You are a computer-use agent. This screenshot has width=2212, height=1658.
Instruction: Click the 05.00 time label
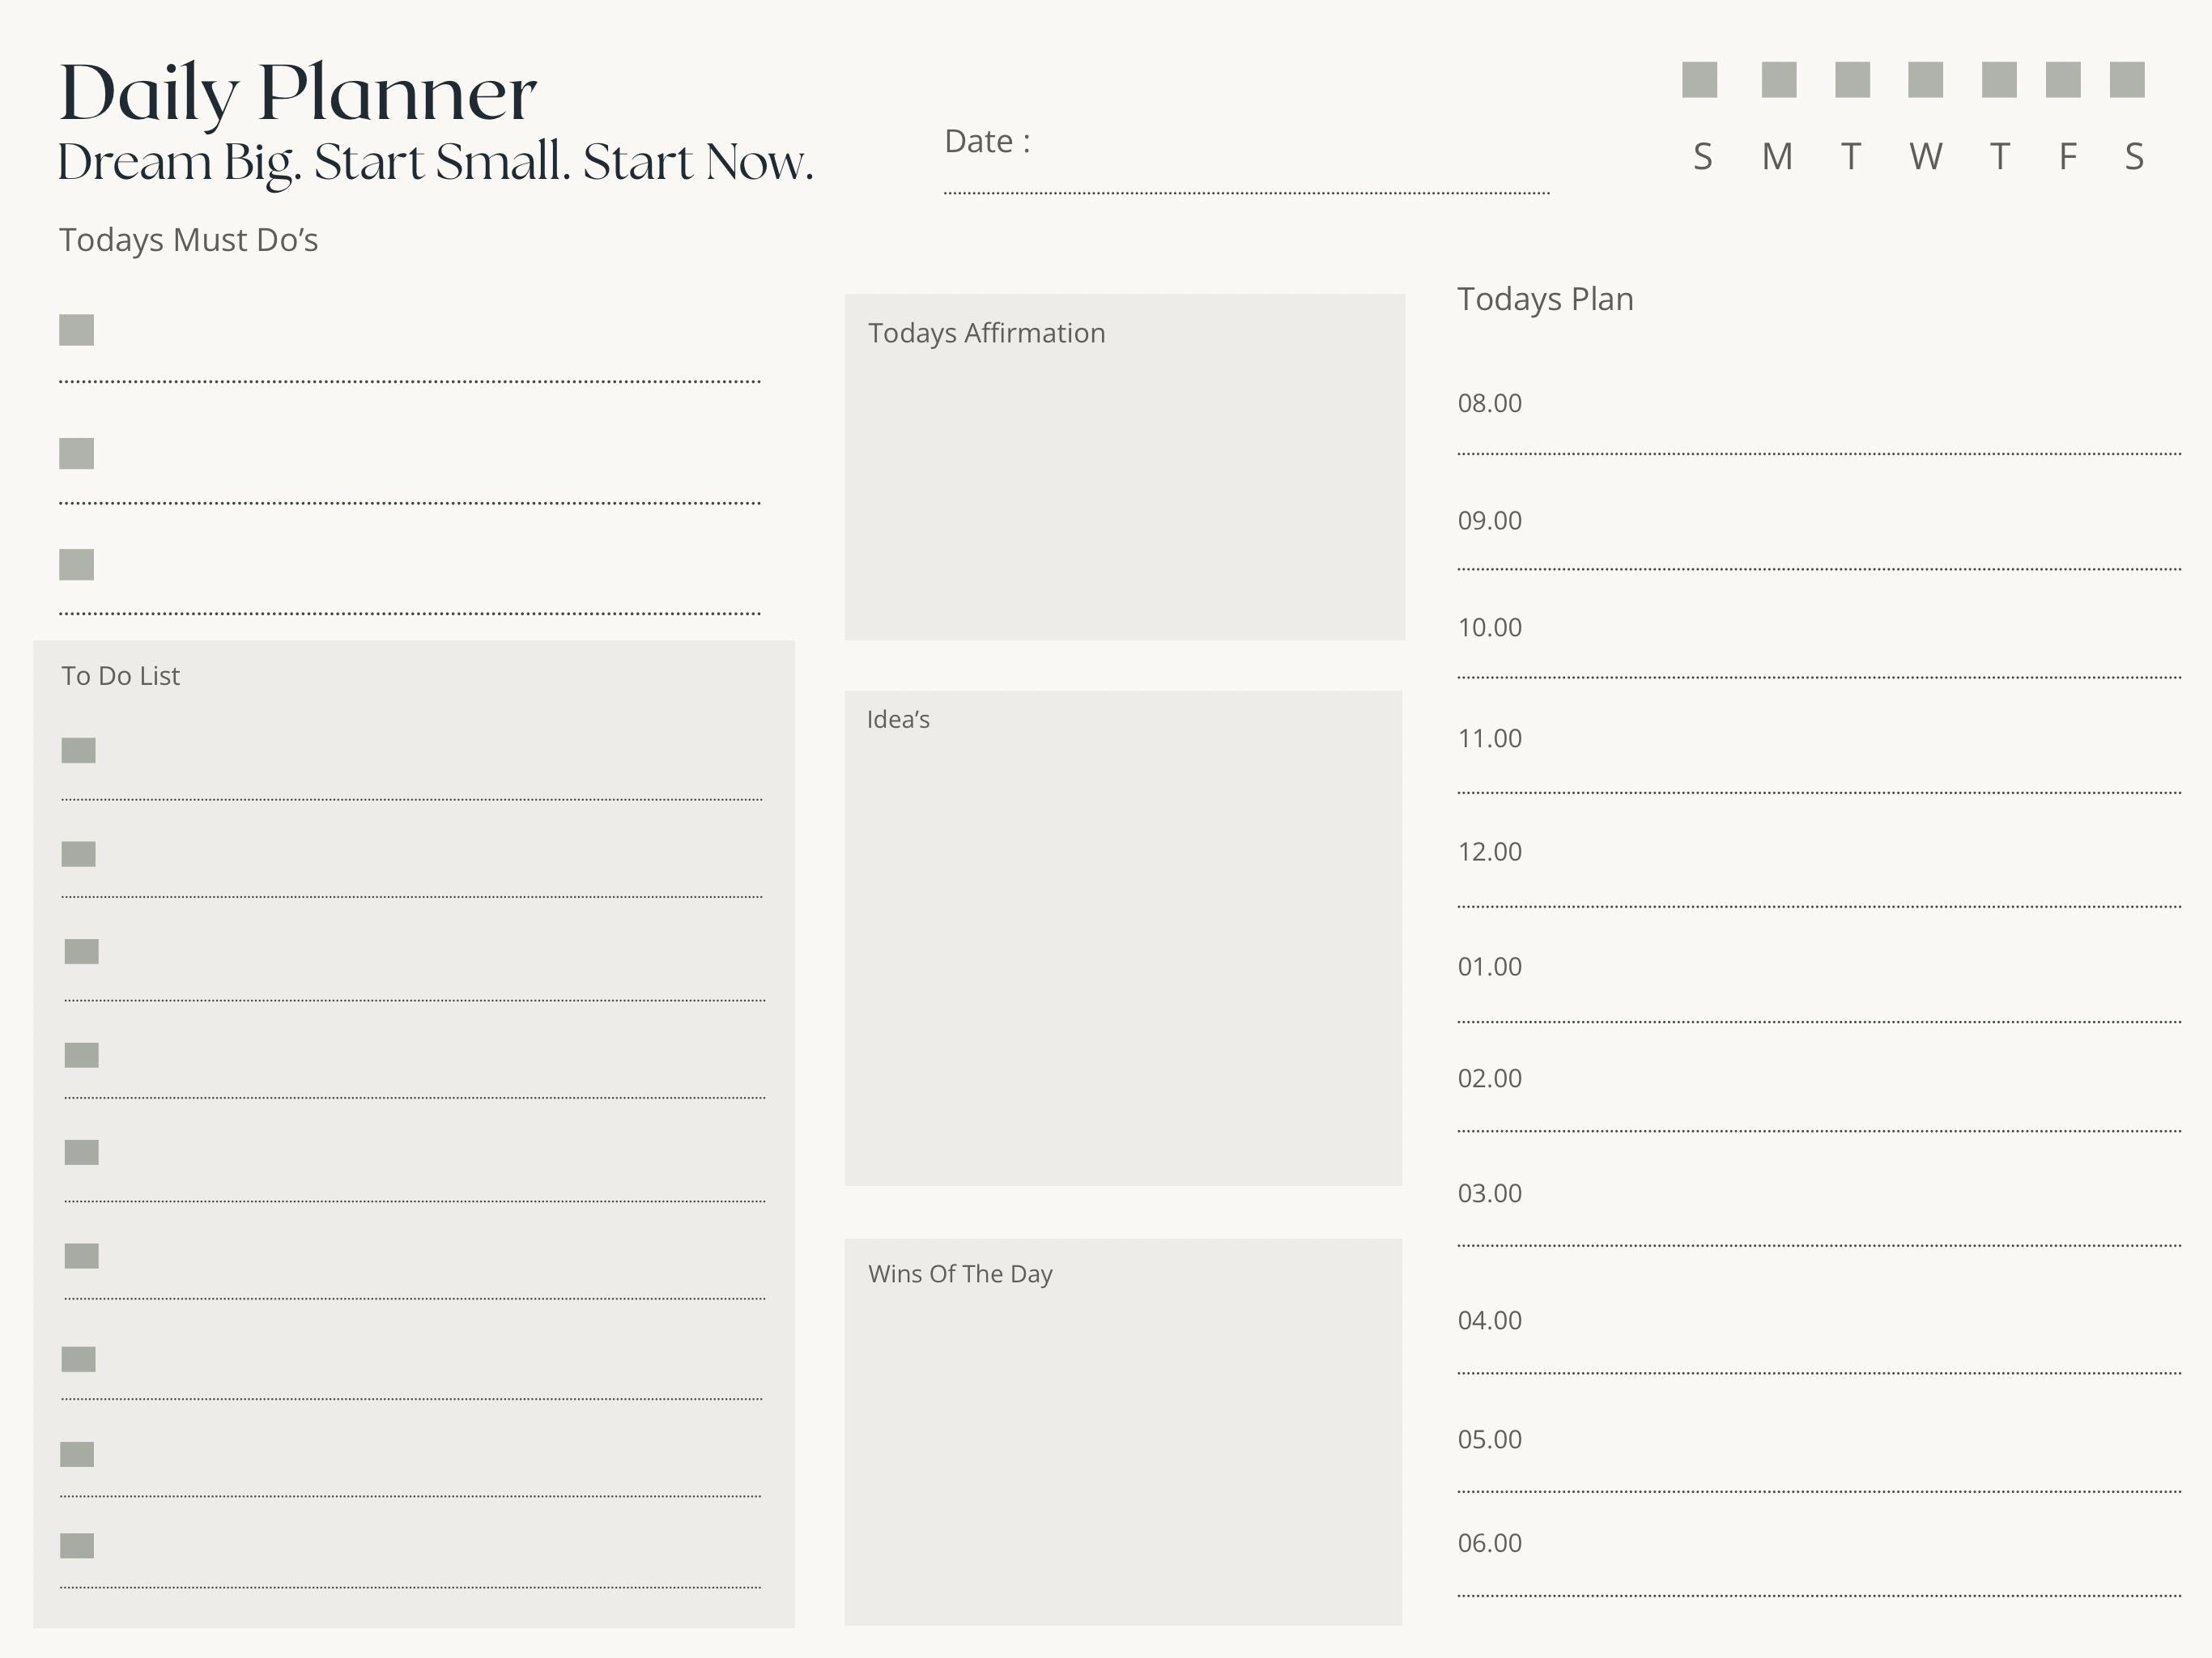1490,1439
